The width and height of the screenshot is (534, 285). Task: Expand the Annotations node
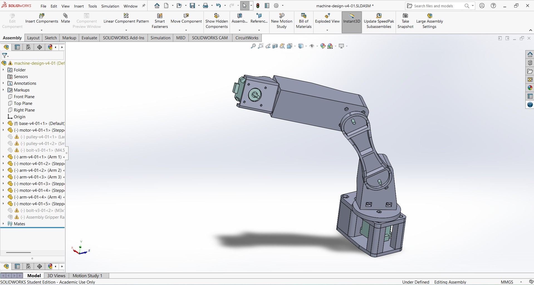tap(3, 83)
